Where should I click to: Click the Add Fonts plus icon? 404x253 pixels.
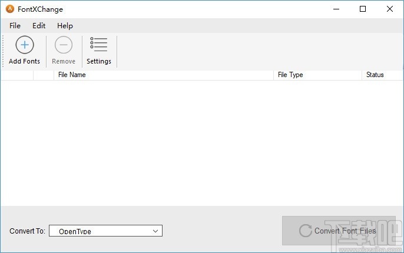[25, 45]
